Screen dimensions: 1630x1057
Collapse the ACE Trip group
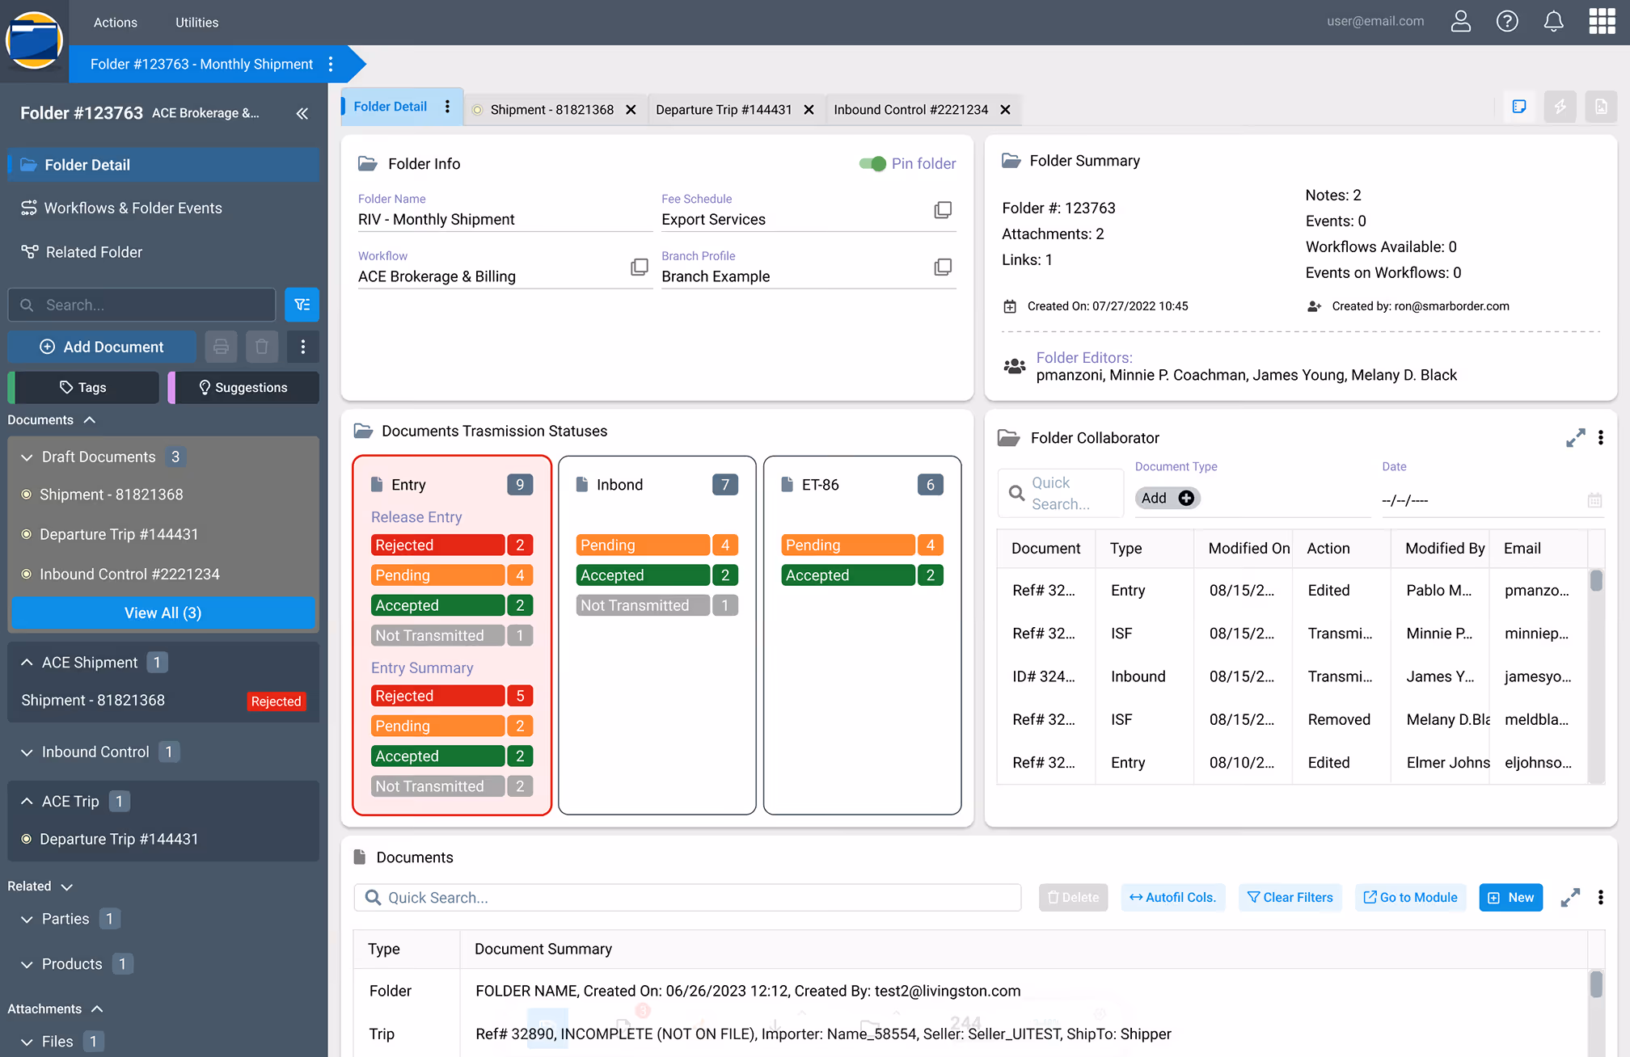27,802
